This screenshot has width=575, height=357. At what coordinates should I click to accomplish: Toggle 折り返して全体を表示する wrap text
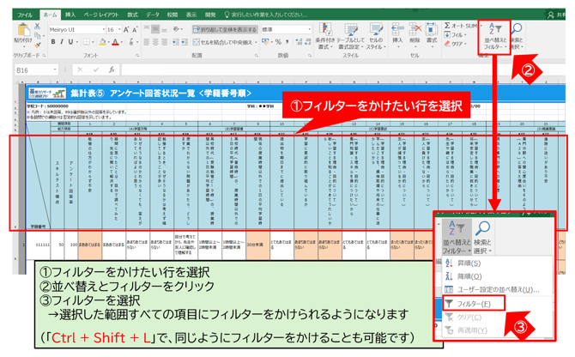coord(225,30)
